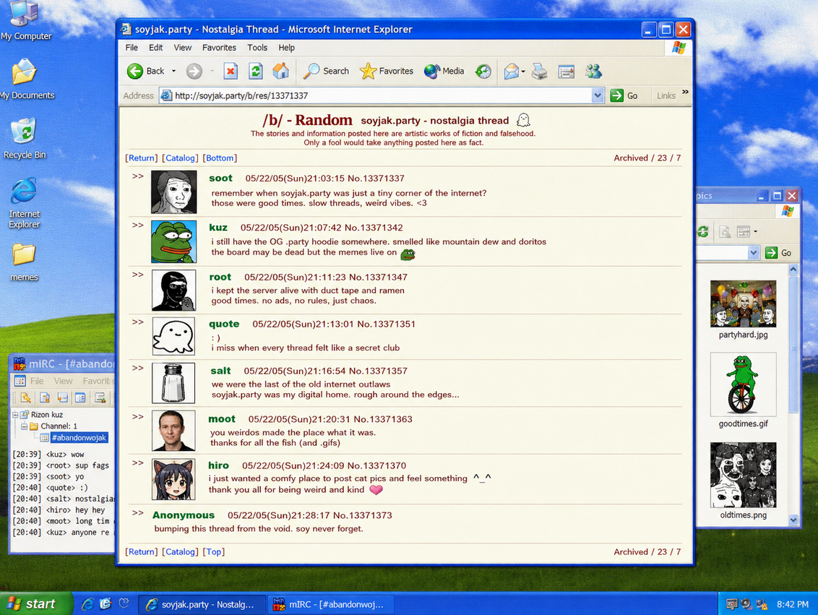Jump to Bottom link
Viewport: 818px width, 615px height.
click(x=220, y=158)
